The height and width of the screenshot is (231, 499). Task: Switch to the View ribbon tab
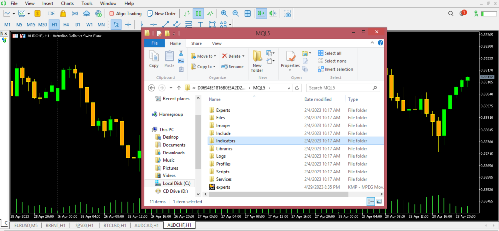(216, 43)
